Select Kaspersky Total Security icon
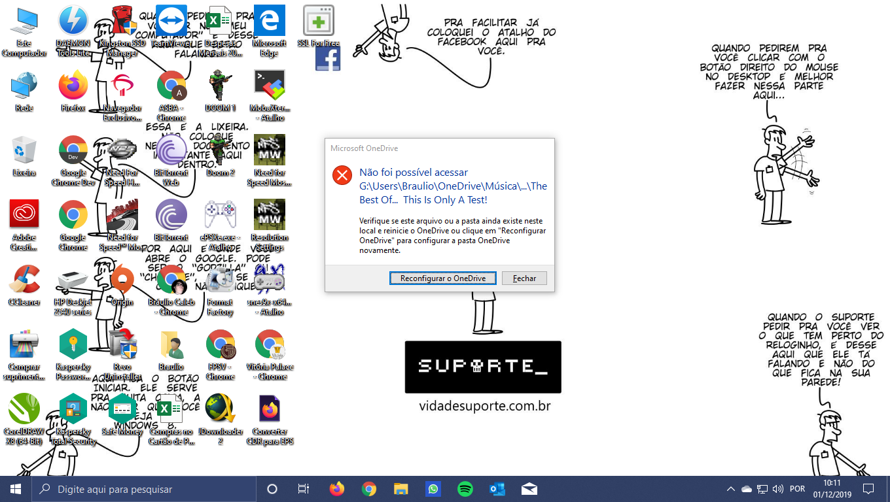Viewport: 890px width, 502px height. pyautogui.click(x=73, y=421)
